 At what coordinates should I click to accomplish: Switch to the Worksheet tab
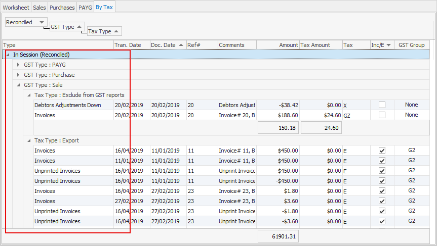(16, 8)
